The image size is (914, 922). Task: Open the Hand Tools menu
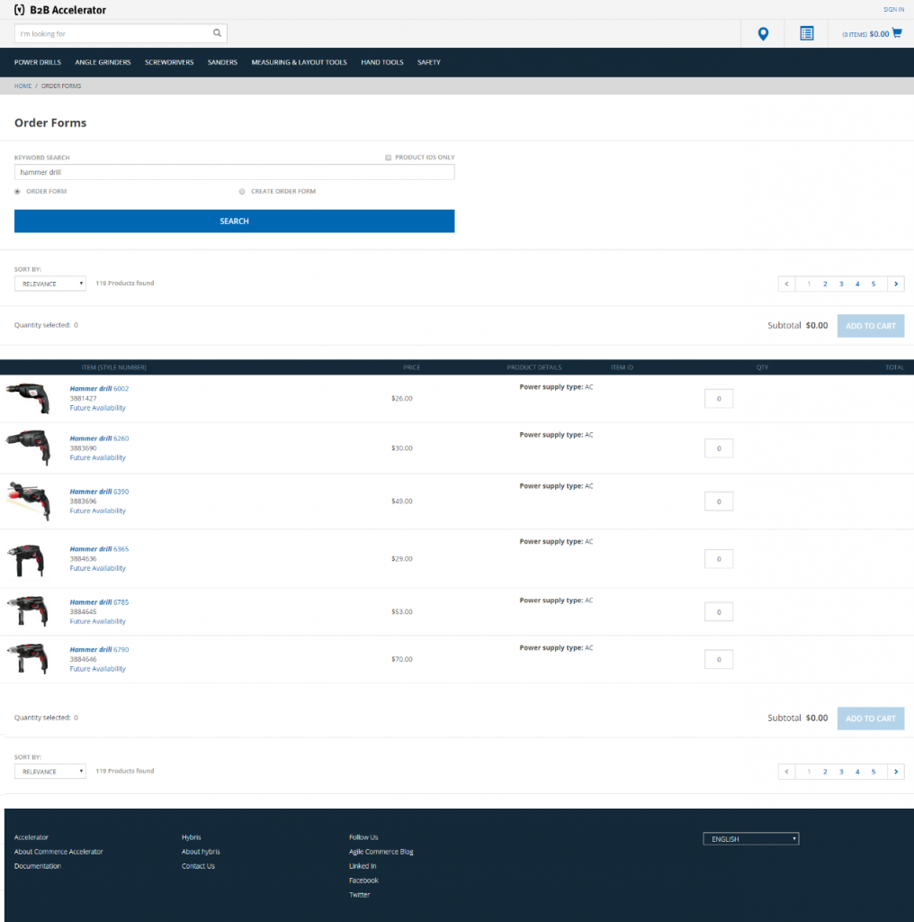[381, 62]
